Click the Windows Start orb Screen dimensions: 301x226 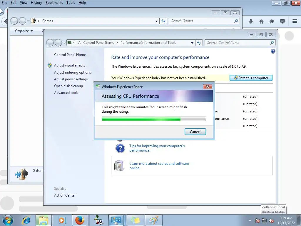pos(8,220)
